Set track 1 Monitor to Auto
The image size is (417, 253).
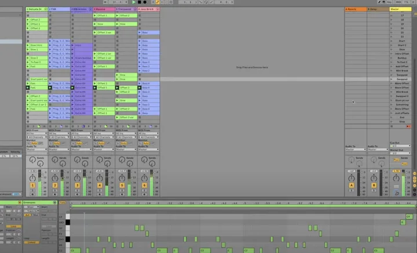pos(34,142)
